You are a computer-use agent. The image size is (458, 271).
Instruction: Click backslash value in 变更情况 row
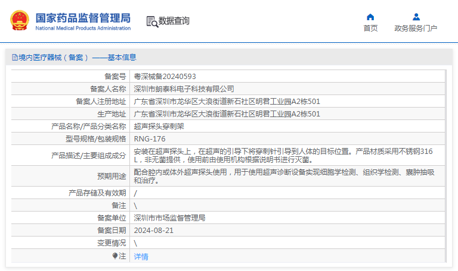pos(135,242)
